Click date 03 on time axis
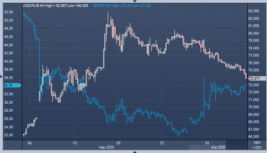This screenshot has height=153, width=267. 206,143
